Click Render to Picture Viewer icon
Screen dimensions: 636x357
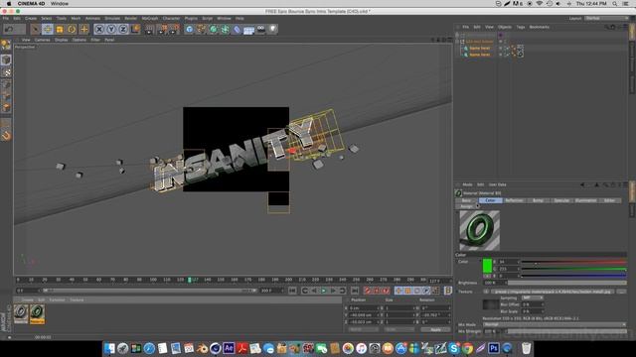pyautogui.click(x=162, y=29)
